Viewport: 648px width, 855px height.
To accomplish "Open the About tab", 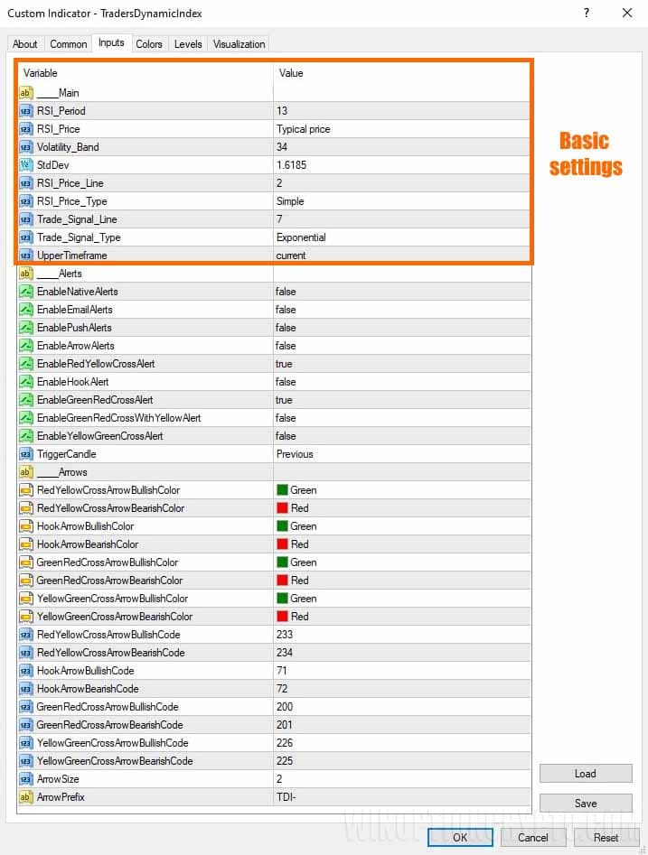I will [x=25, y=44].
